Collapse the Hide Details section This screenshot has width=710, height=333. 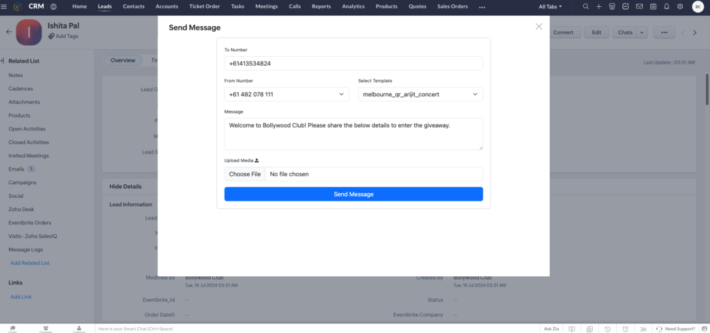pyautogui.click(x=125, y=186)
